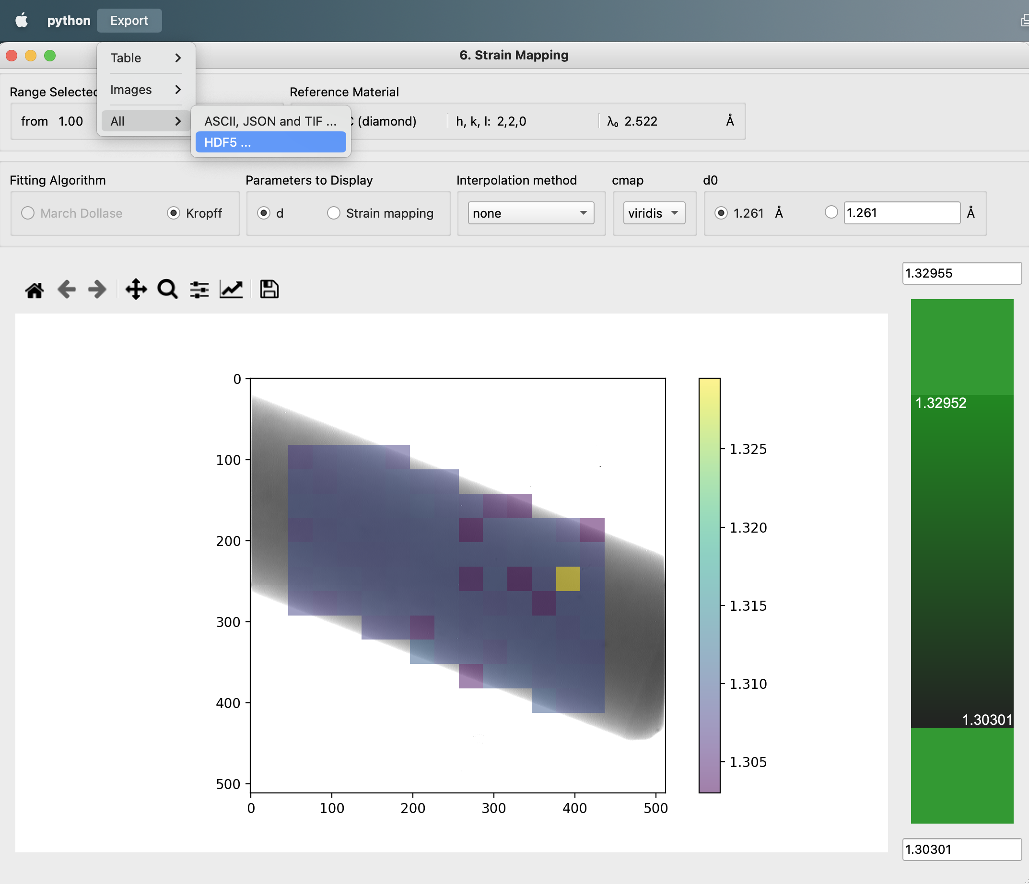Image resolution: width=1029 pixels, height=884 pixels.
Task: Activate the Zoom magnifier tool
Action: [x=167, y=290]
